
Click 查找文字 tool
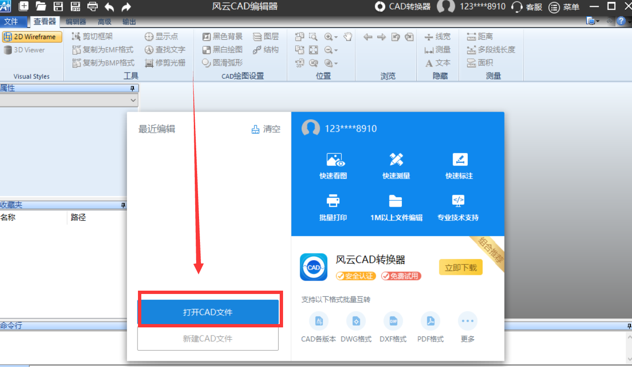tap(165, 50)
